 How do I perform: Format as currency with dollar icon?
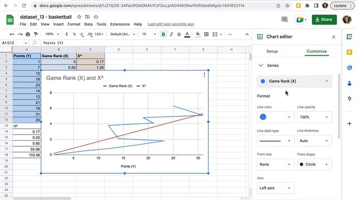[66, 34]
